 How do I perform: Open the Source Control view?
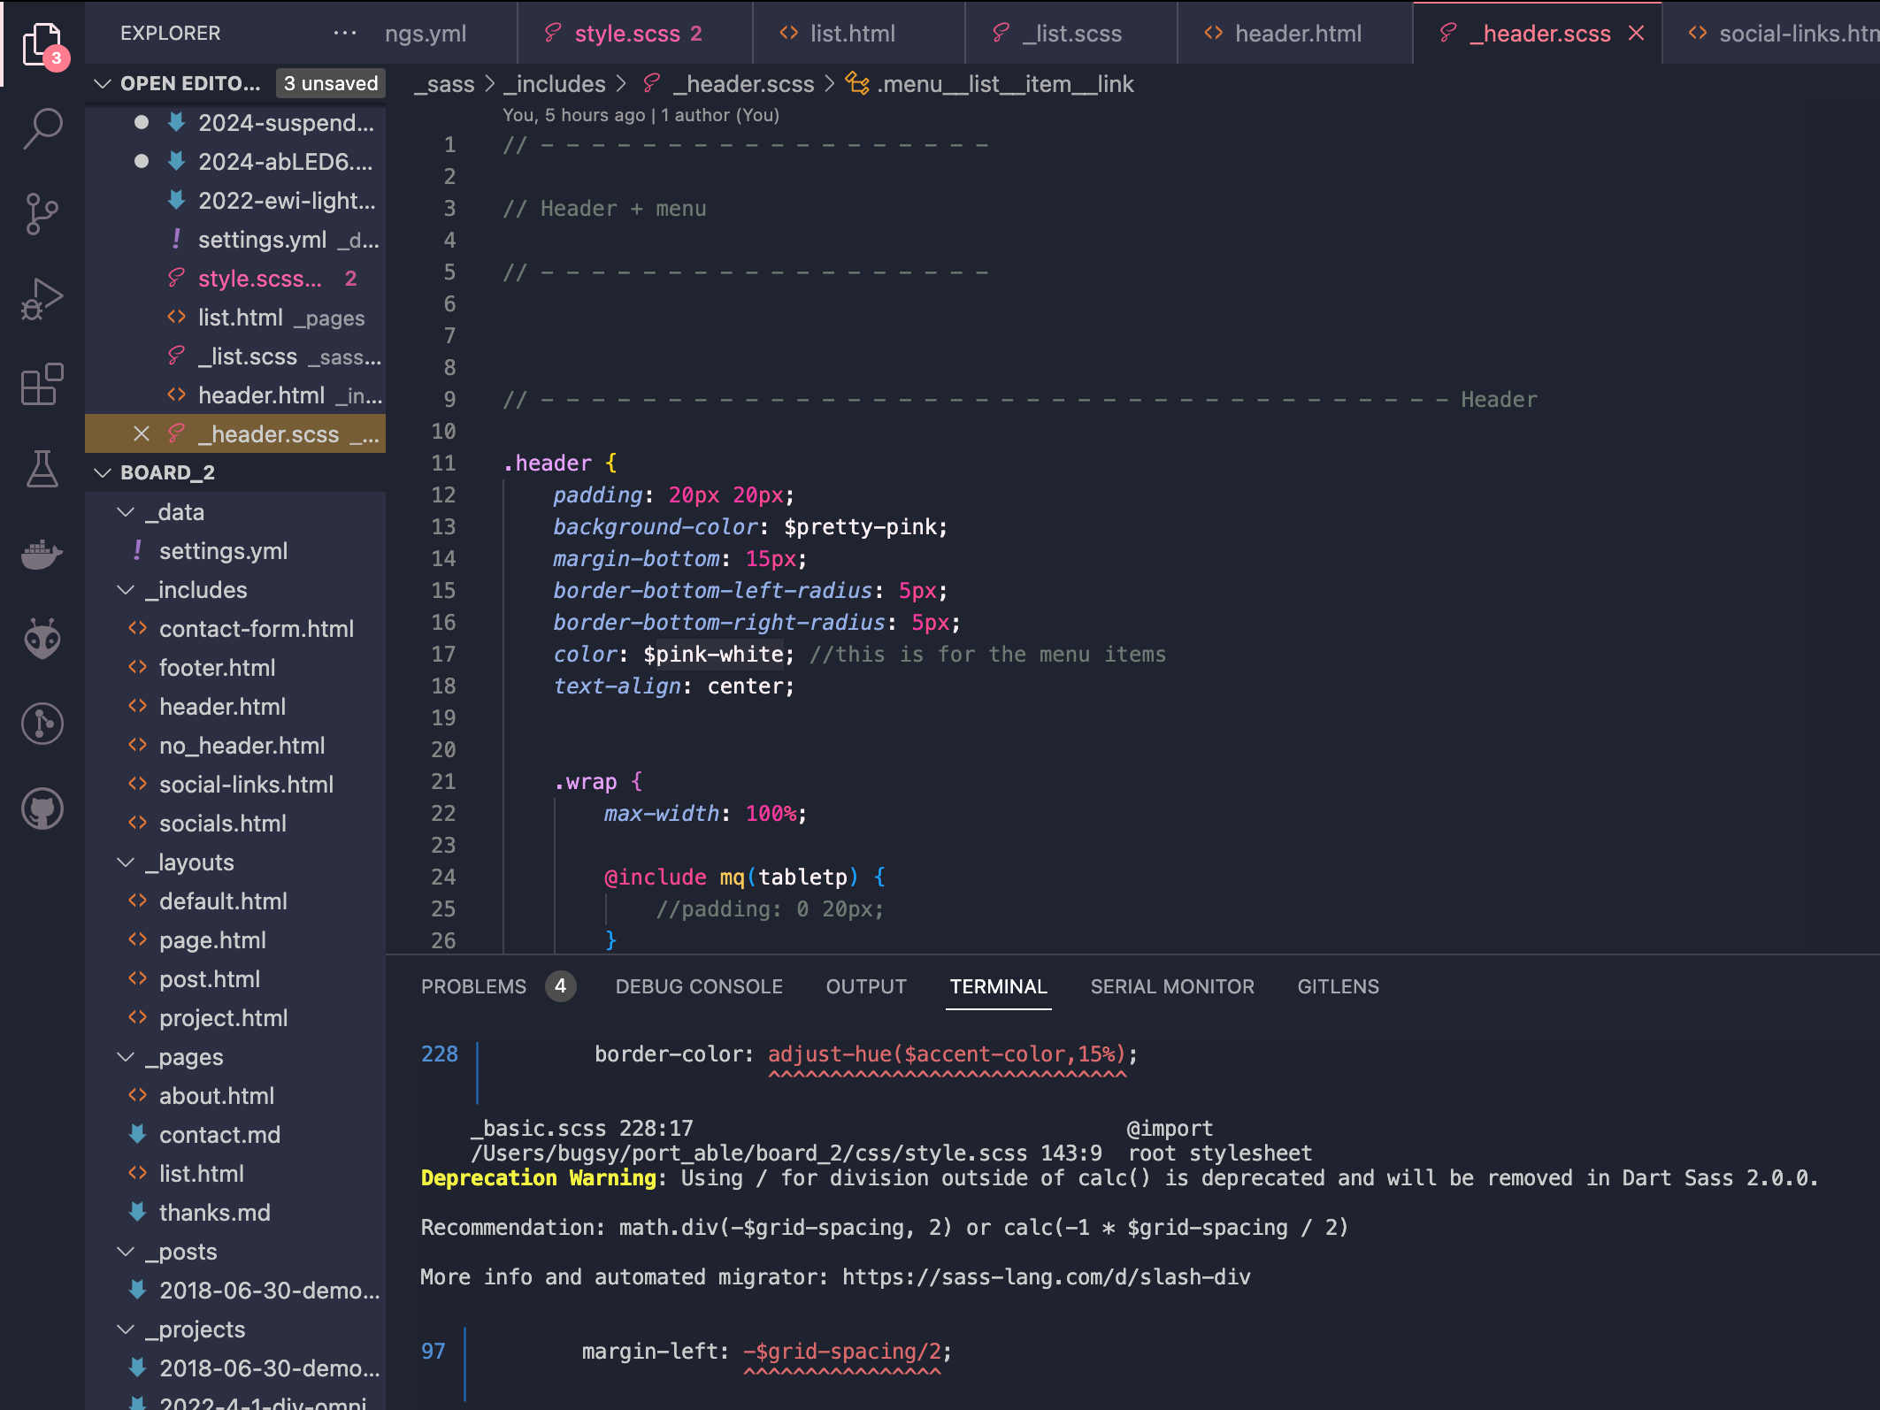click(42, 214)
